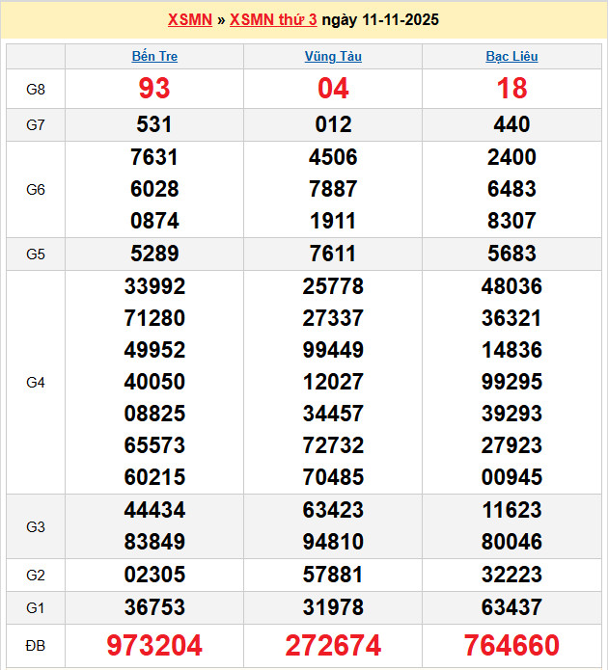Select Bạc Liêu special prize 764660
Screen dimensions: 608x670
[511, 645]
